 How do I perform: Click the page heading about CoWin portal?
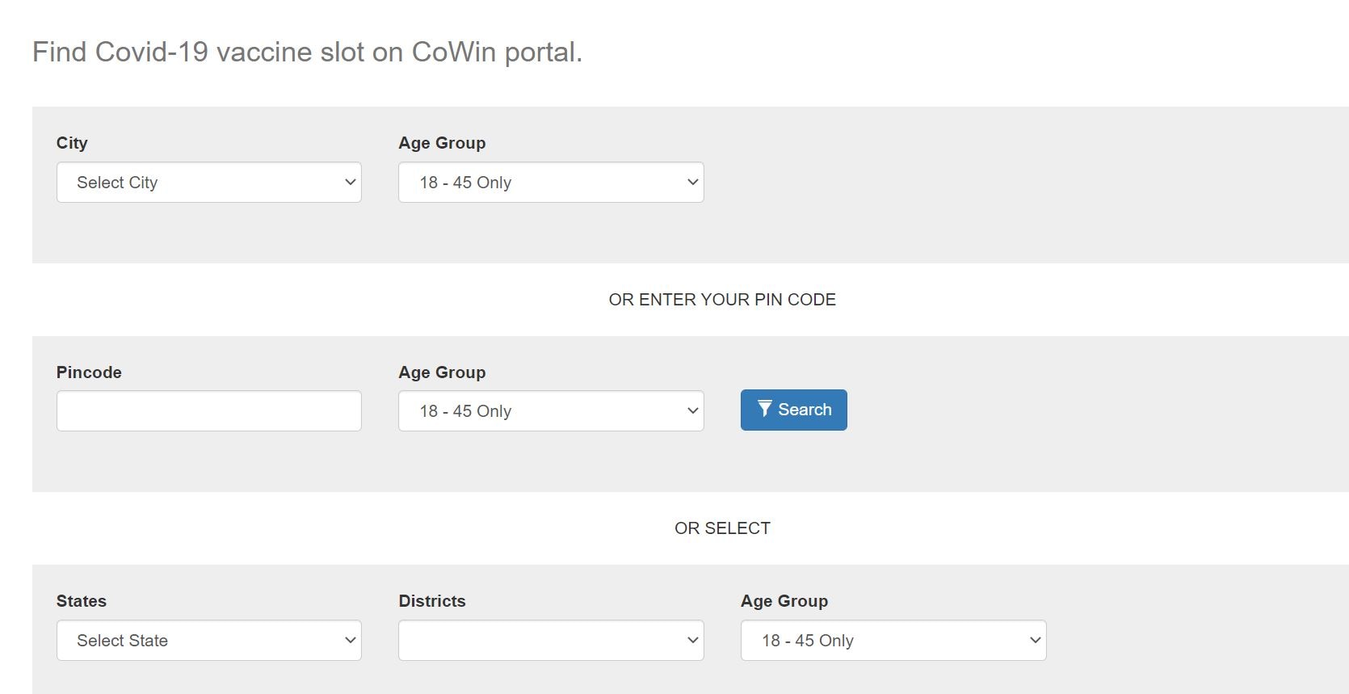tap(307, 52)
